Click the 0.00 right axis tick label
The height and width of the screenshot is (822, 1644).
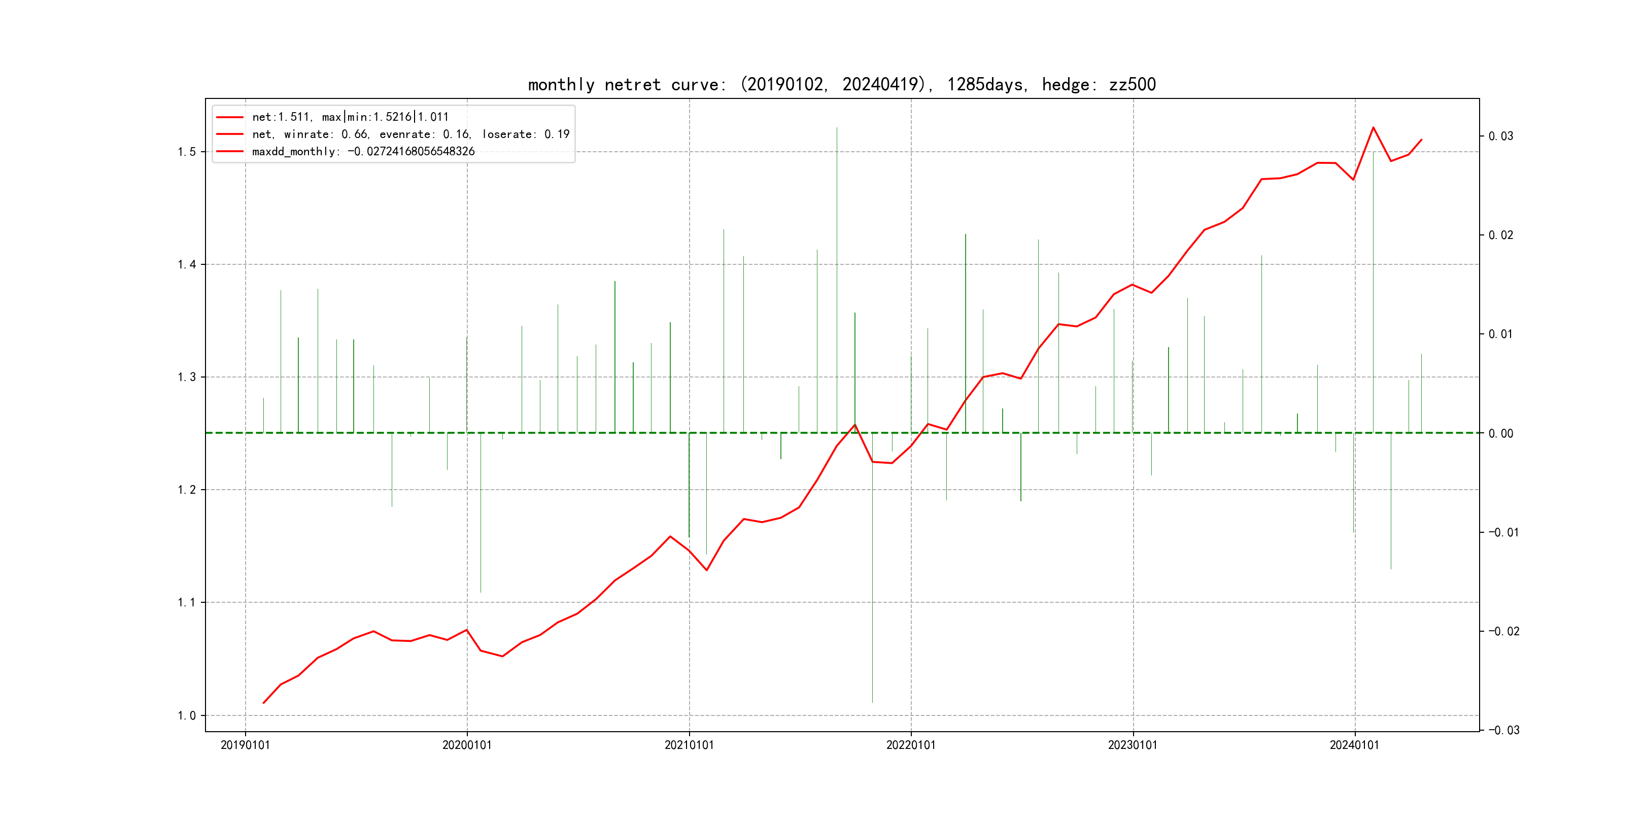tap(1500, 433)
